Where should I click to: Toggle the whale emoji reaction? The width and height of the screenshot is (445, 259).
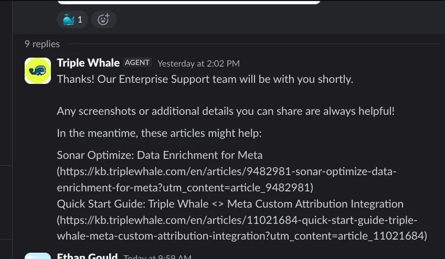tap(72, 19)
